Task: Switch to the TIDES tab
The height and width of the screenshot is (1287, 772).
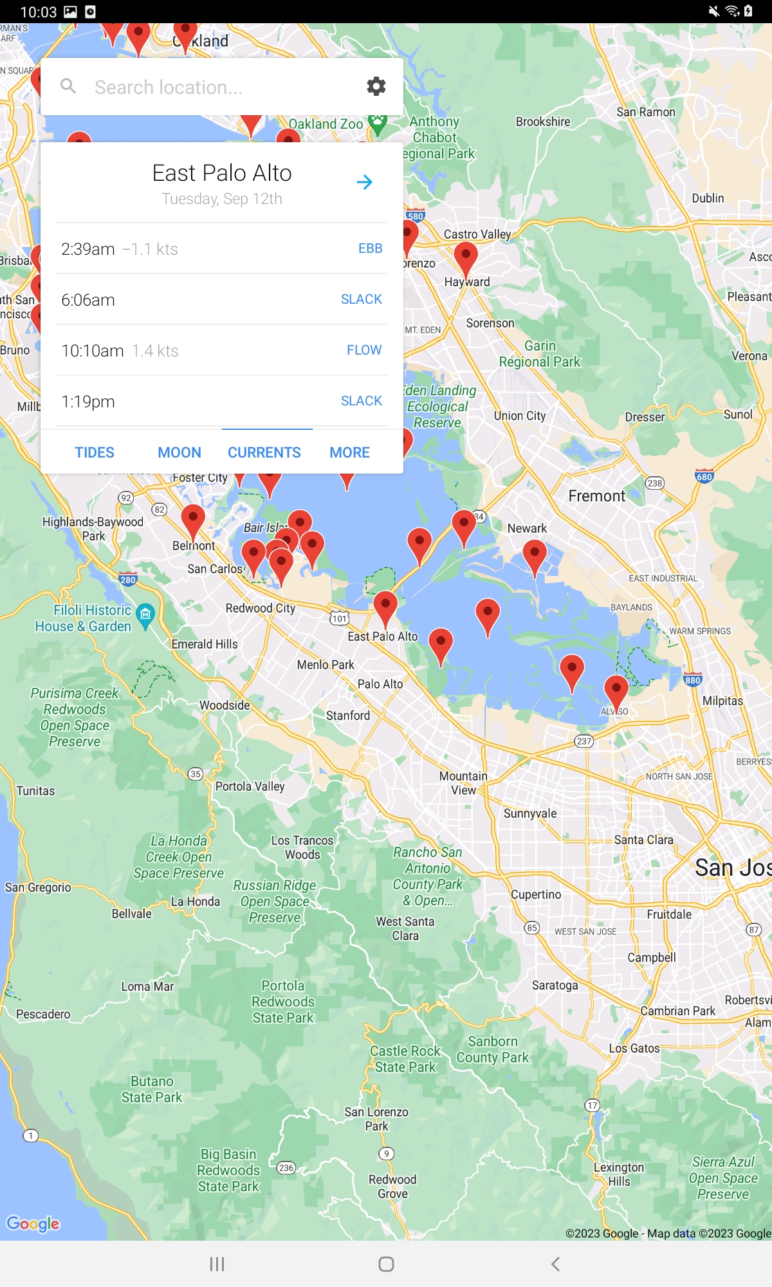Action: click(x=95, y=452)
